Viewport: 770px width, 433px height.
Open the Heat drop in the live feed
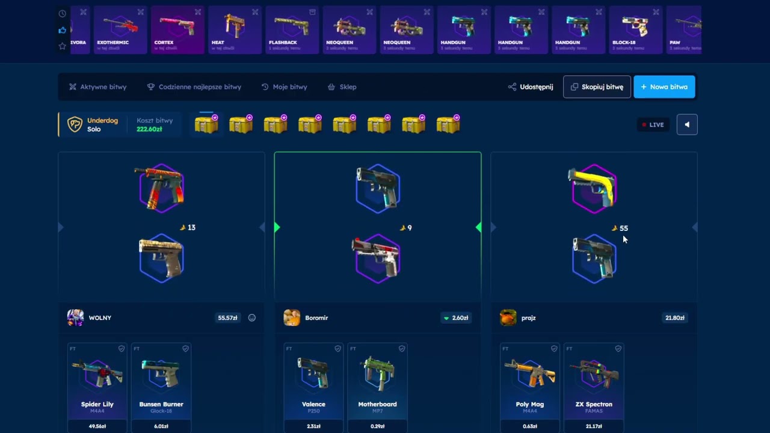tap(235, 30)
